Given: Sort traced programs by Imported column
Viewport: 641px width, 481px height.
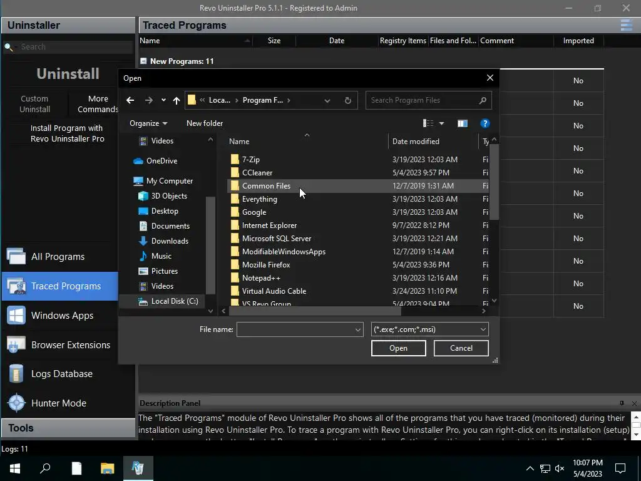Looking at the screenshot, I should 578,41.
